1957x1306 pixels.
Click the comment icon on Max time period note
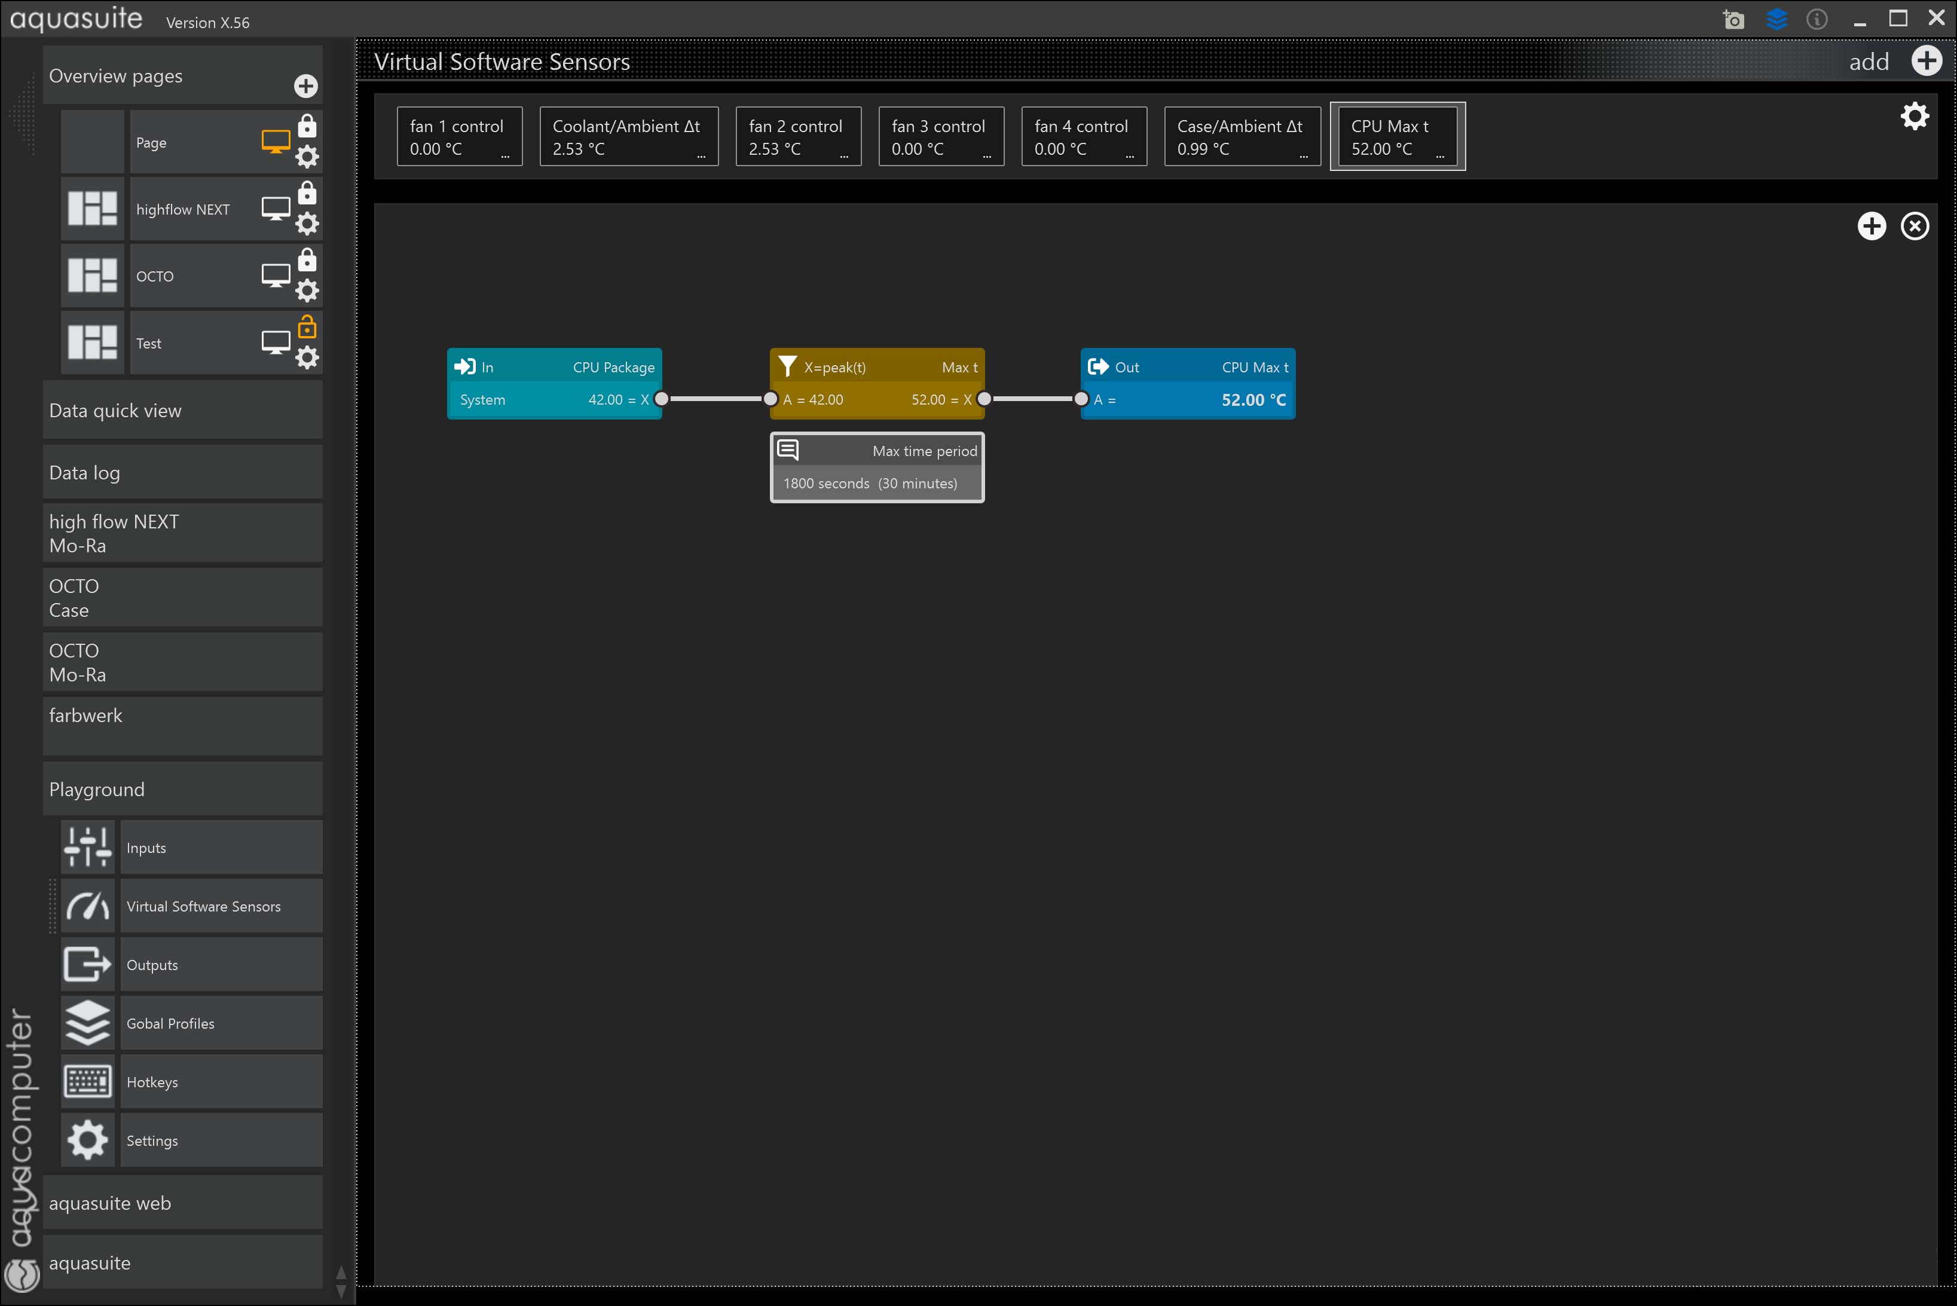click(788, 449)
